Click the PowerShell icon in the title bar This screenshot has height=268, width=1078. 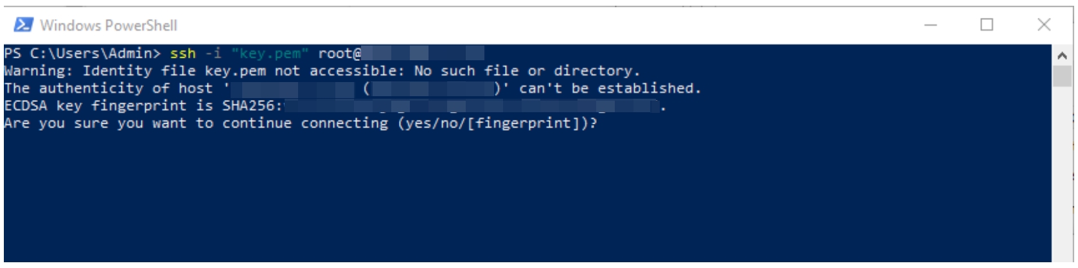click(23, 25)
